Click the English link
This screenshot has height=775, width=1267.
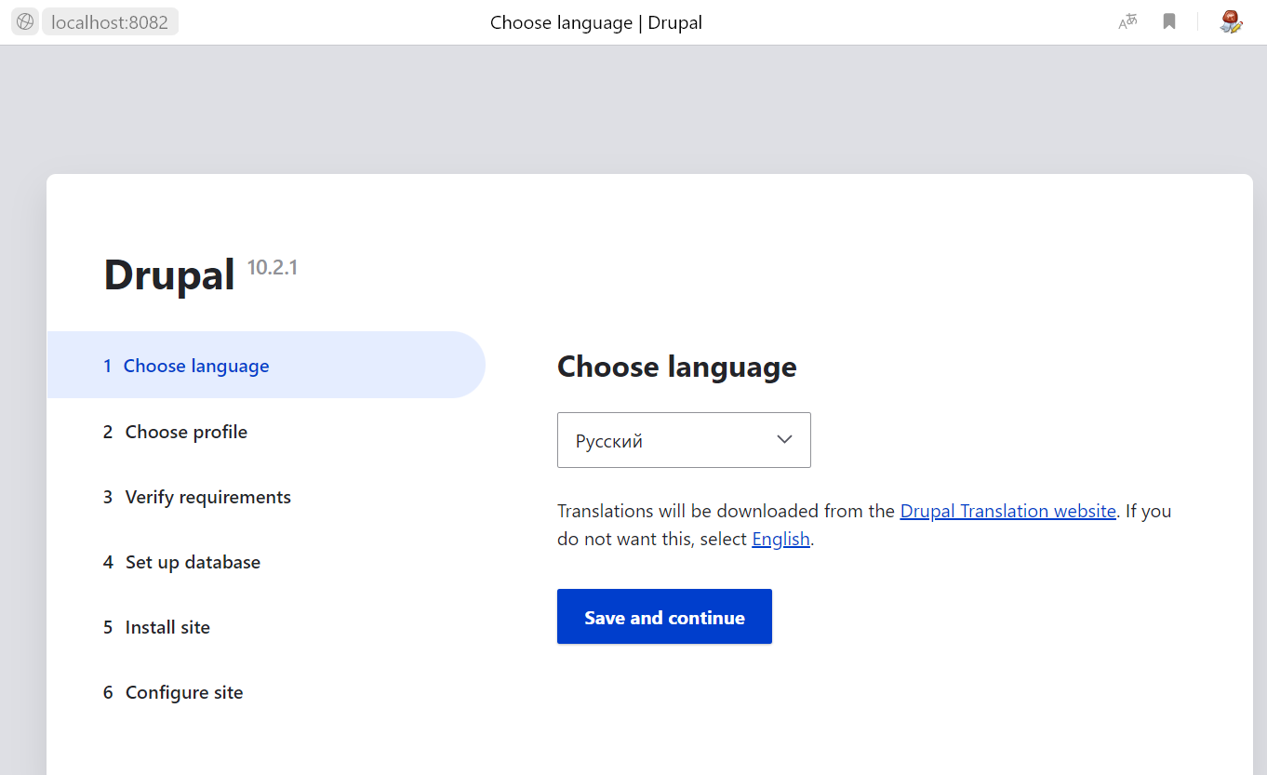(780, 539)
